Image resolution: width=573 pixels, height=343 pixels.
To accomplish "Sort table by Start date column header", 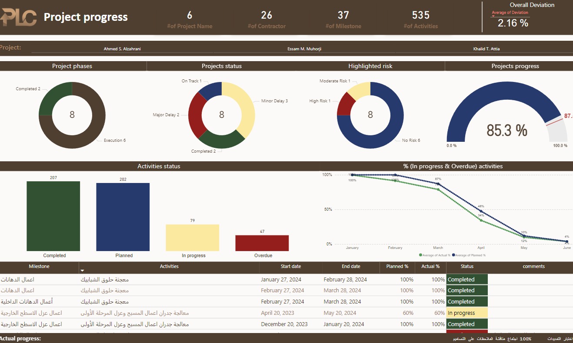I will tap(291, 266).
